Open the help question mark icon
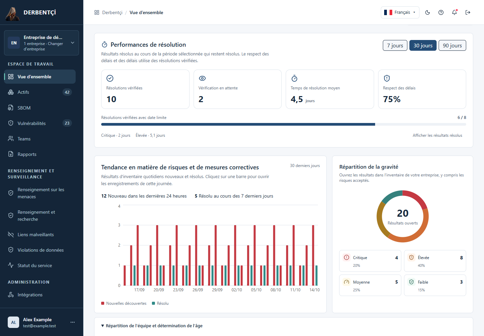This screenshot has height=336, width=484. (441, 12)
